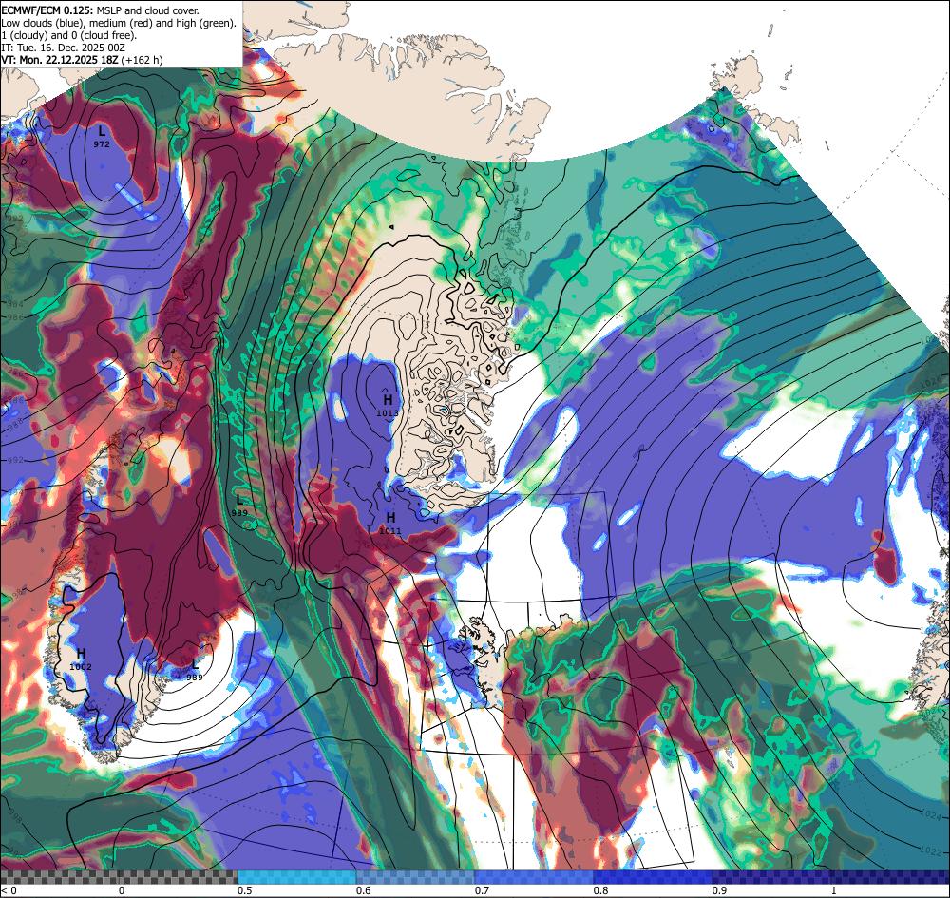Click the isobar label '1022'
Image resolution: width=950 pixels, height=898 pixels.
931,850
